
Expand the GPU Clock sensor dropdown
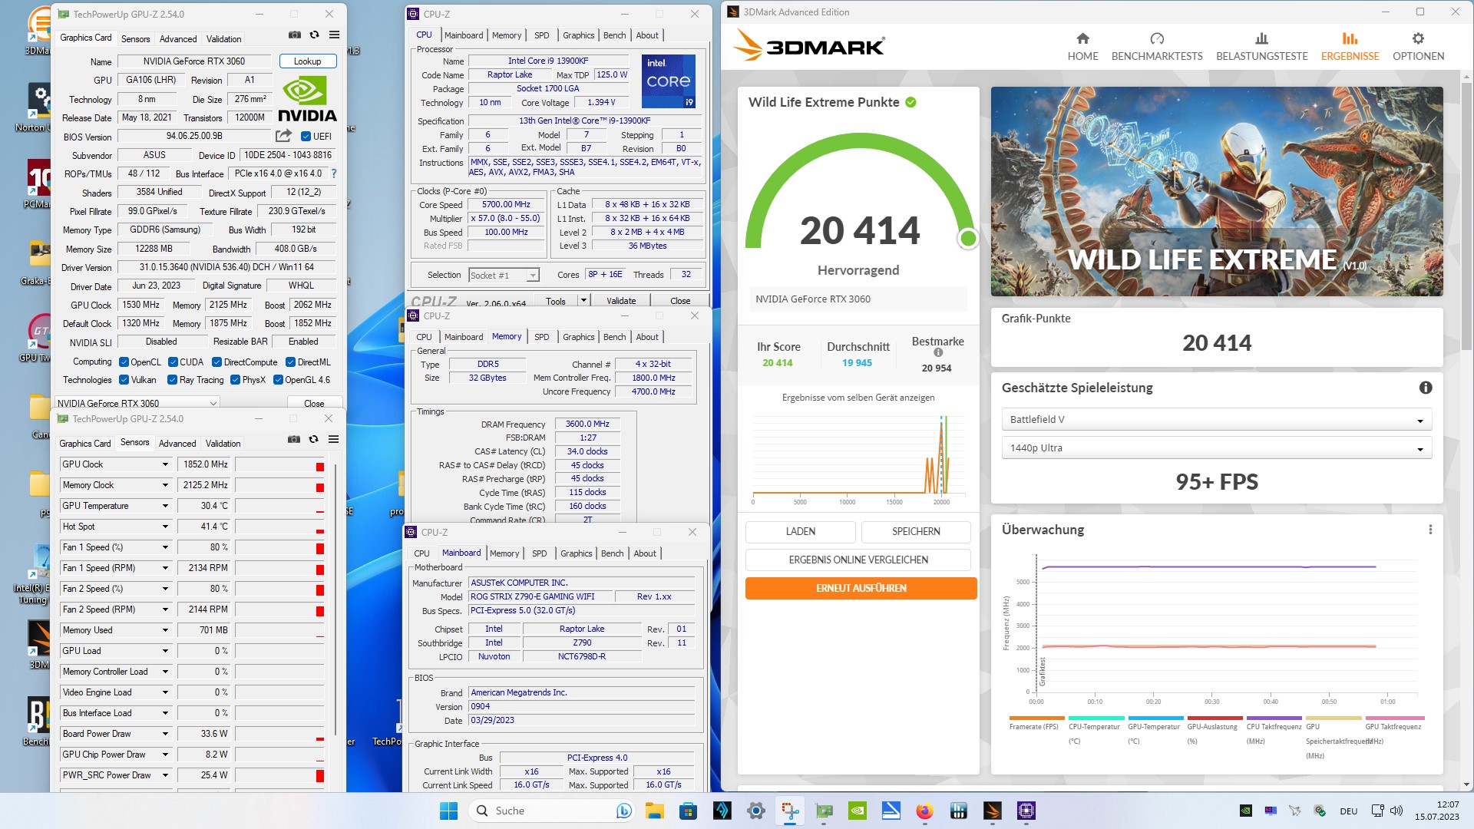164,464
